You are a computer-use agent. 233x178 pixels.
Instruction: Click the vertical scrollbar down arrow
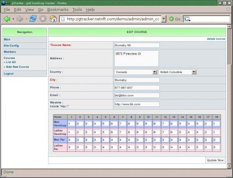[229, 166]
